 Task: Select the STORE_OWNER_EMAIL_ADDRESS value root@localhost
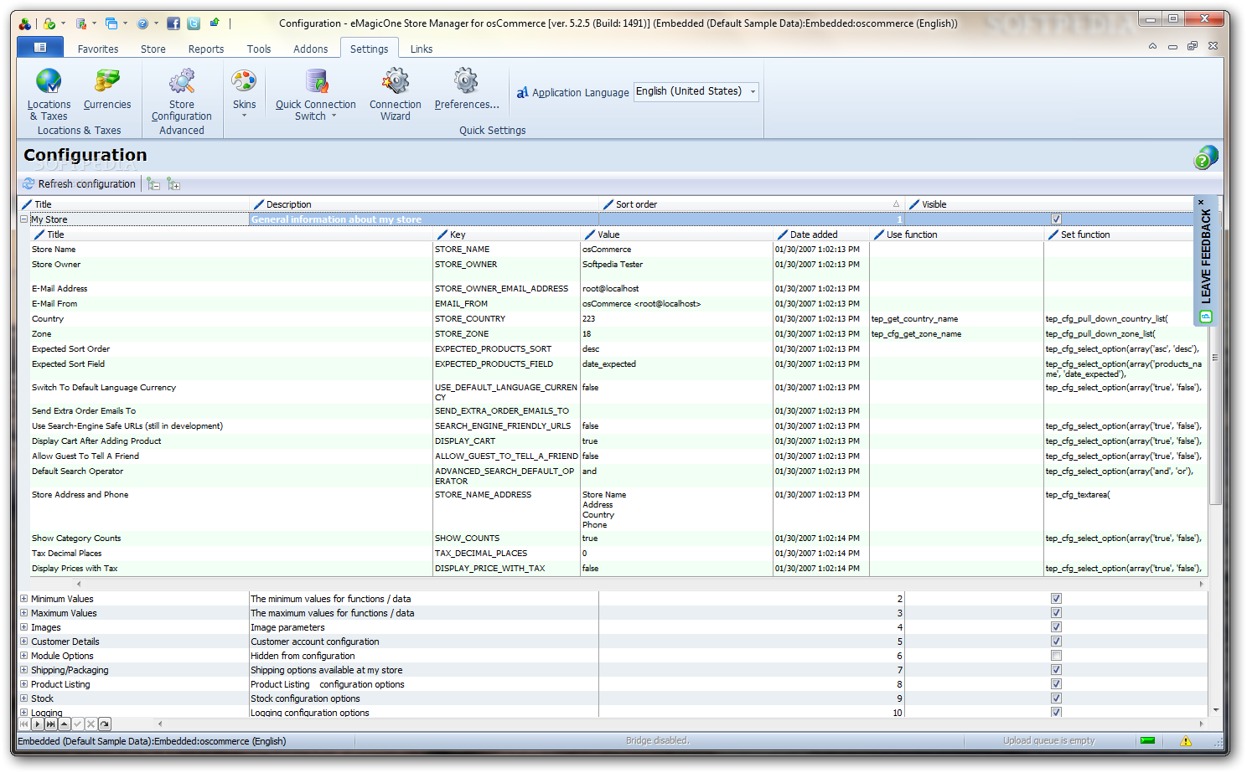[611, 289]
